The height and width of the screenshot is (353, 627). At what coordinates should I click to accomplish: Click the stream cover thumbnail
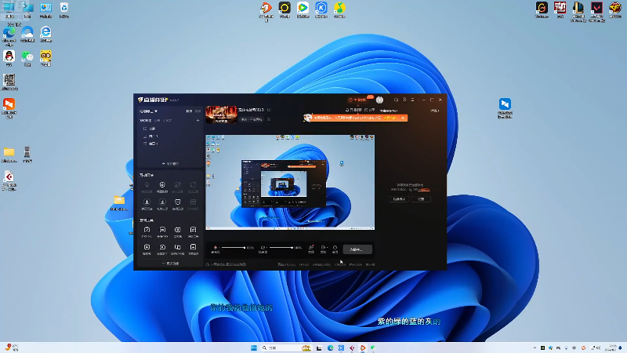pos(221,115)
